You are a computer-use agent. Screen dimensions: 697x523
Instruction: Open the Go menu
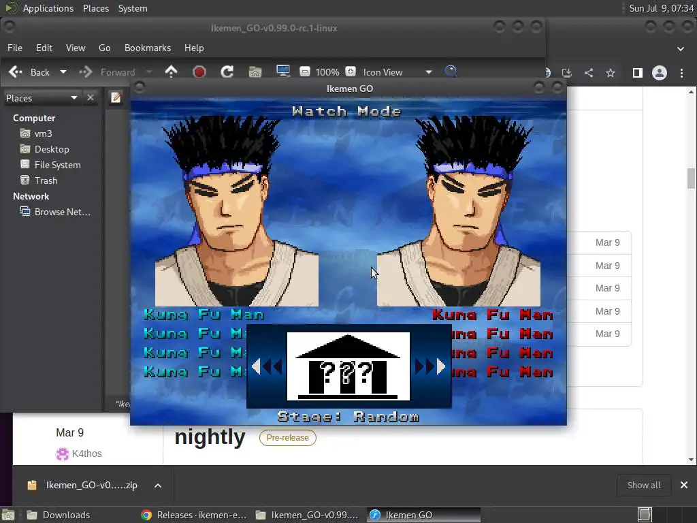[x=104, y=48]
